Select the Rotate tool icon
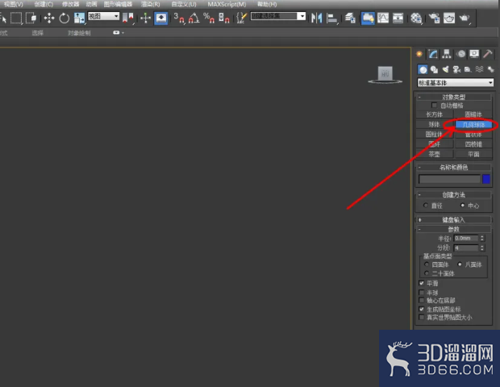 64,18
